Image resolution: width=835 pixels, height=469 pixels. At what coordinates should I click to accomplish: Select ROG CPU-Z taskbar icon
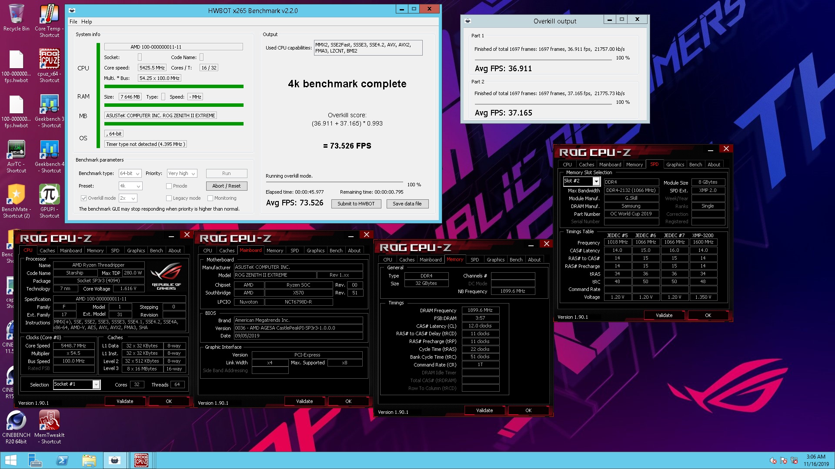[x=141, y=460]
